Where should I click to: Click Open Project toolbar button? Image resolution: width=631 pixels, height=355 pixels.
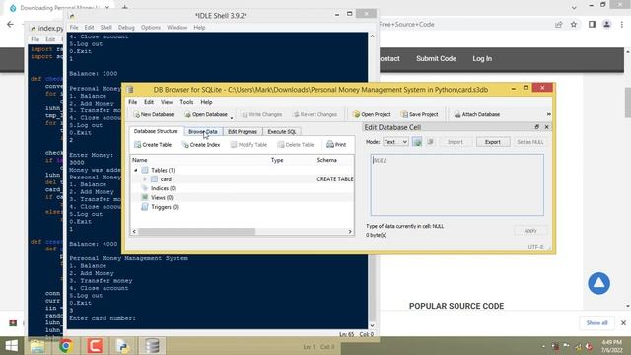click(x=372, y=114)
